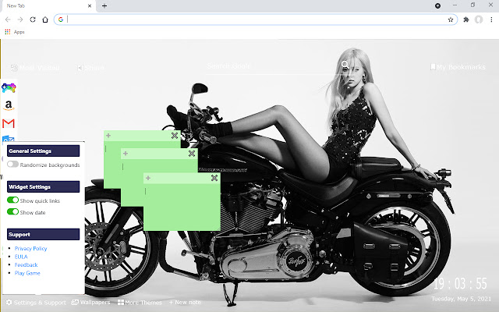Screen dimensions: 499x312
Task: Open the Gmail quick link
Action: point(9,123)
